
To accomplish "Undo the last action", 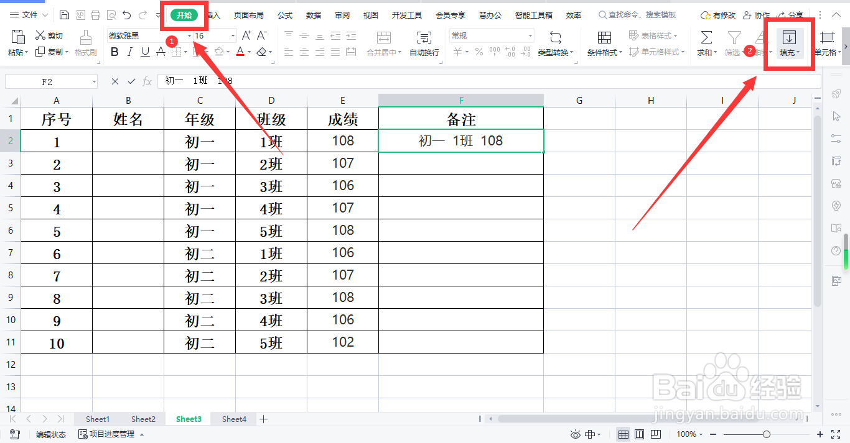I will pyautogui.click(x=126, y=15).
